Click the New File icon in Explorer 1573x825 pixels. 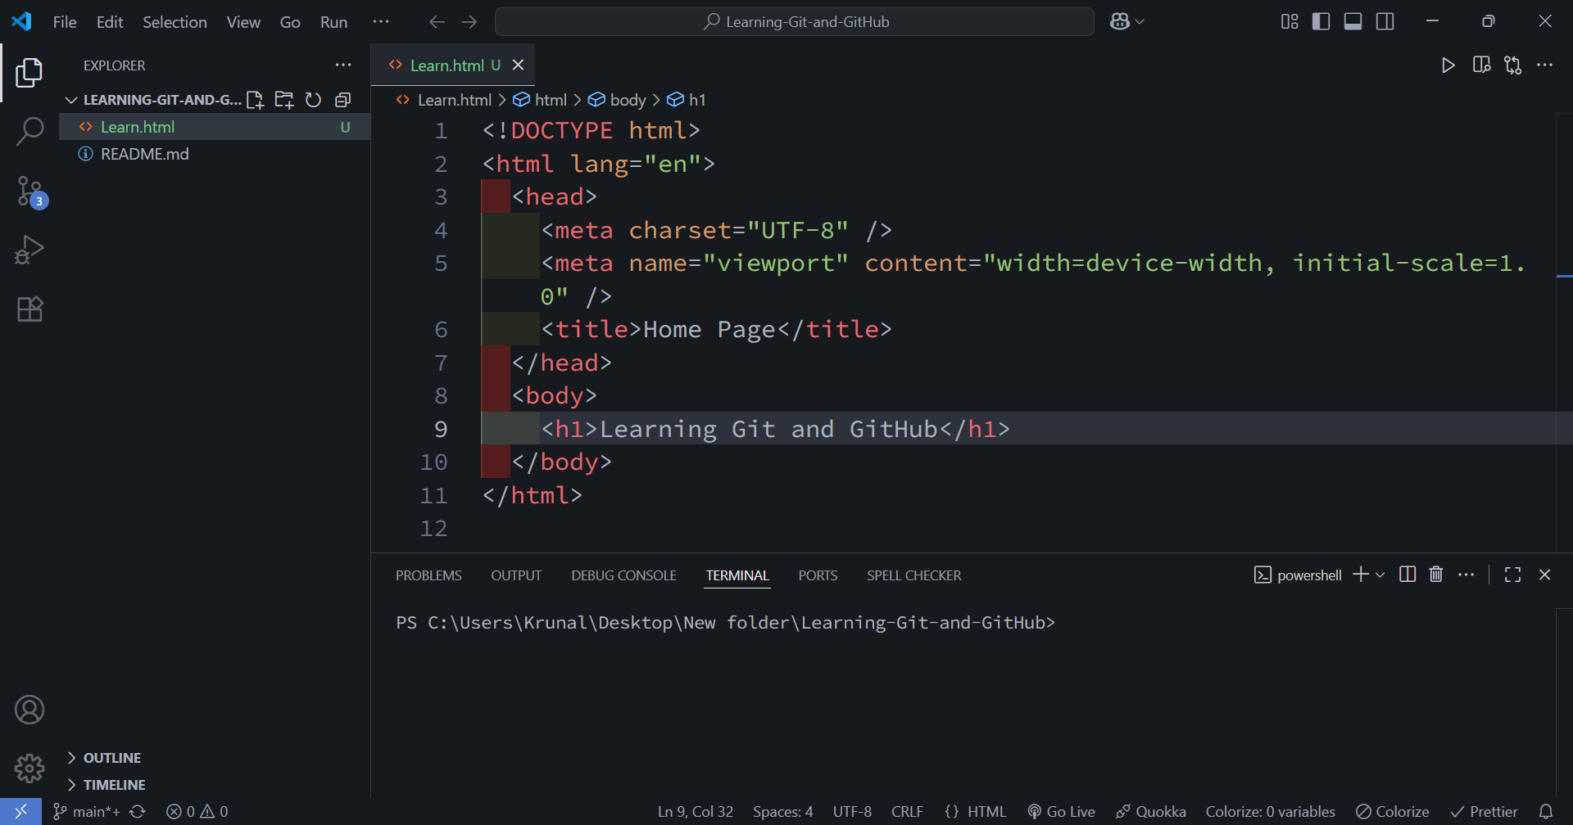[255, 100]
